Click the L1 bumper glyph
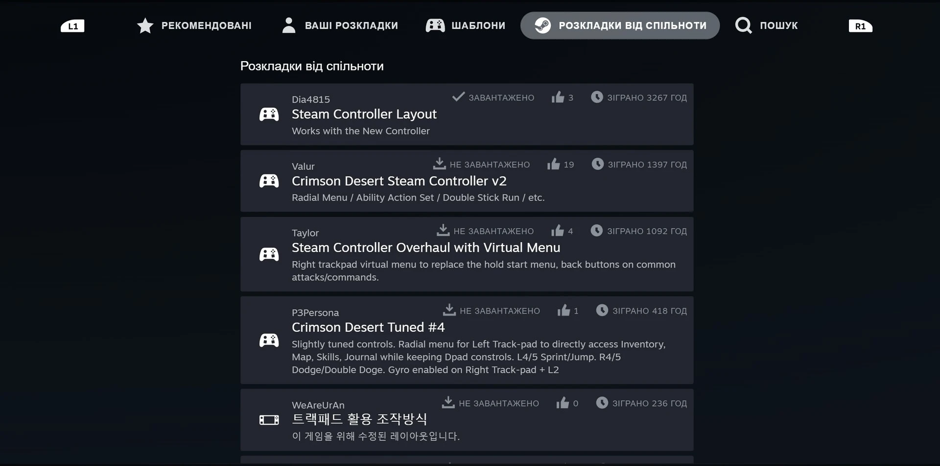 tap(72, 26)
